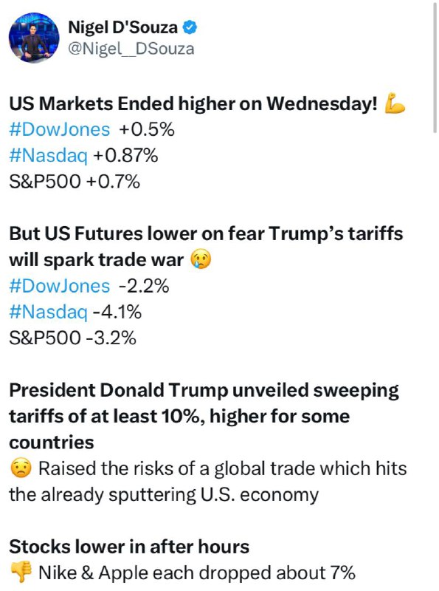
Task: Click the 'Nike & Apple each dropped' line
Action: 197,573
